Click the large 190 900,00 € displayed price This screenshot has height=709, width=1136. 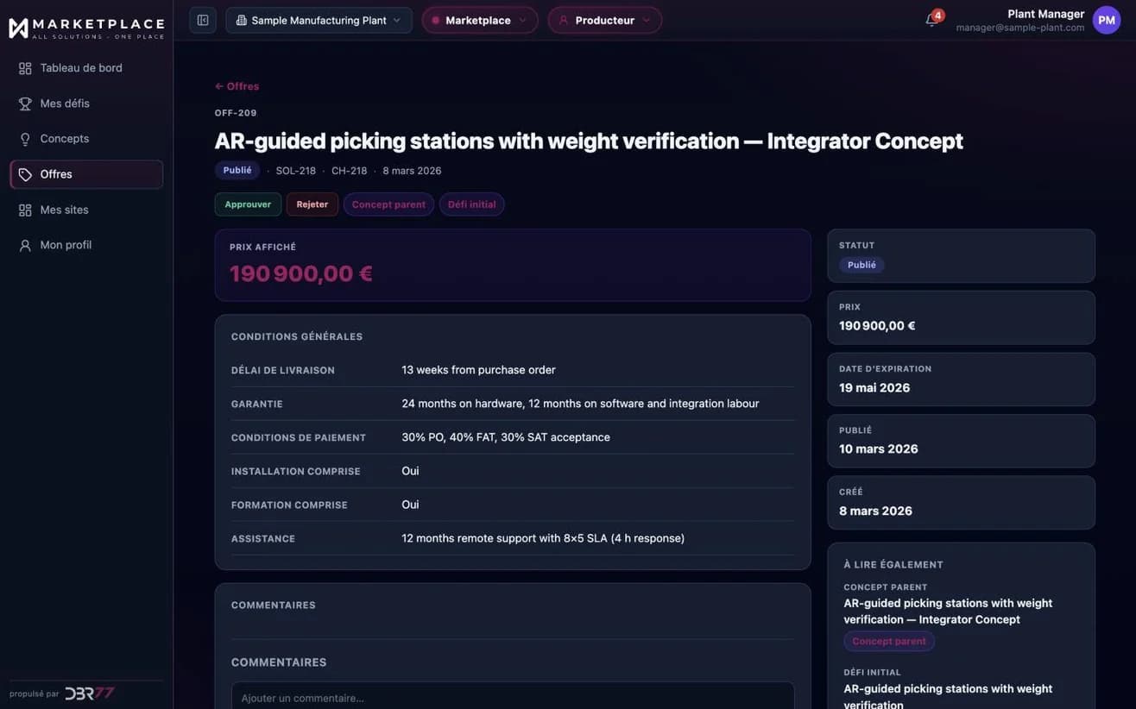coord(301,273)
